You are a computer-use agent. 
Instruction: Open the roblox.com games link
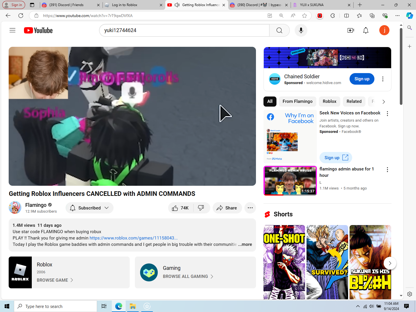(133, 238)
